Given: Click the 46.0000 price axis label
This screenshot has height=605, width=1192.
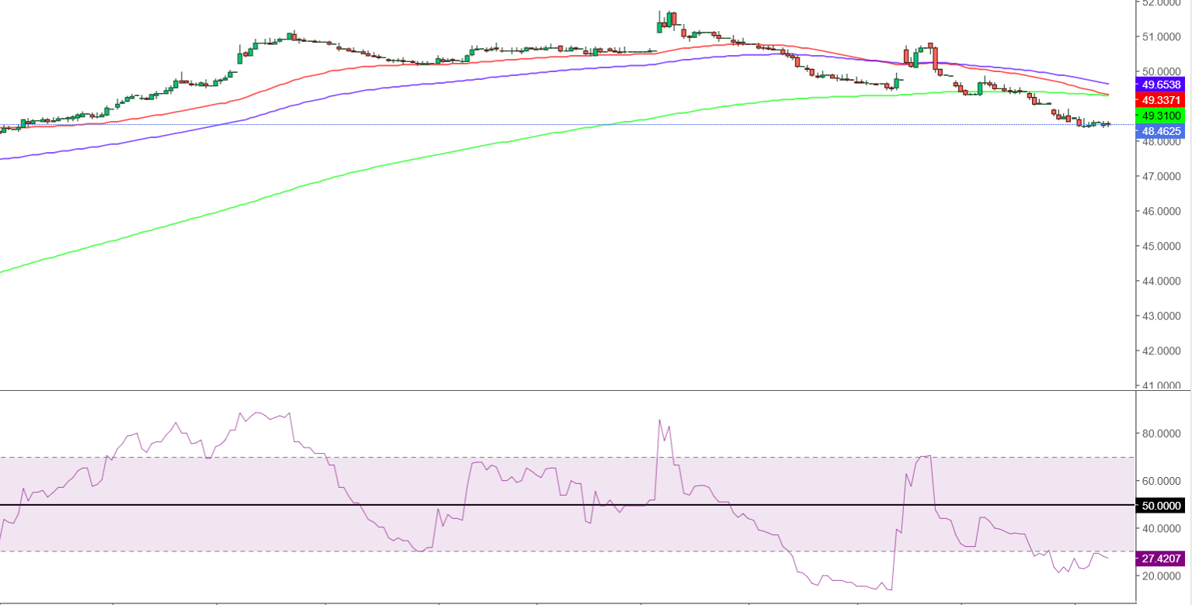Looking at the screenshot, I should [1162, 211].
